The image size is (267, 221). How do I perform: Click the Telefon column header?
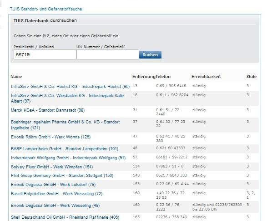point(163,77)
